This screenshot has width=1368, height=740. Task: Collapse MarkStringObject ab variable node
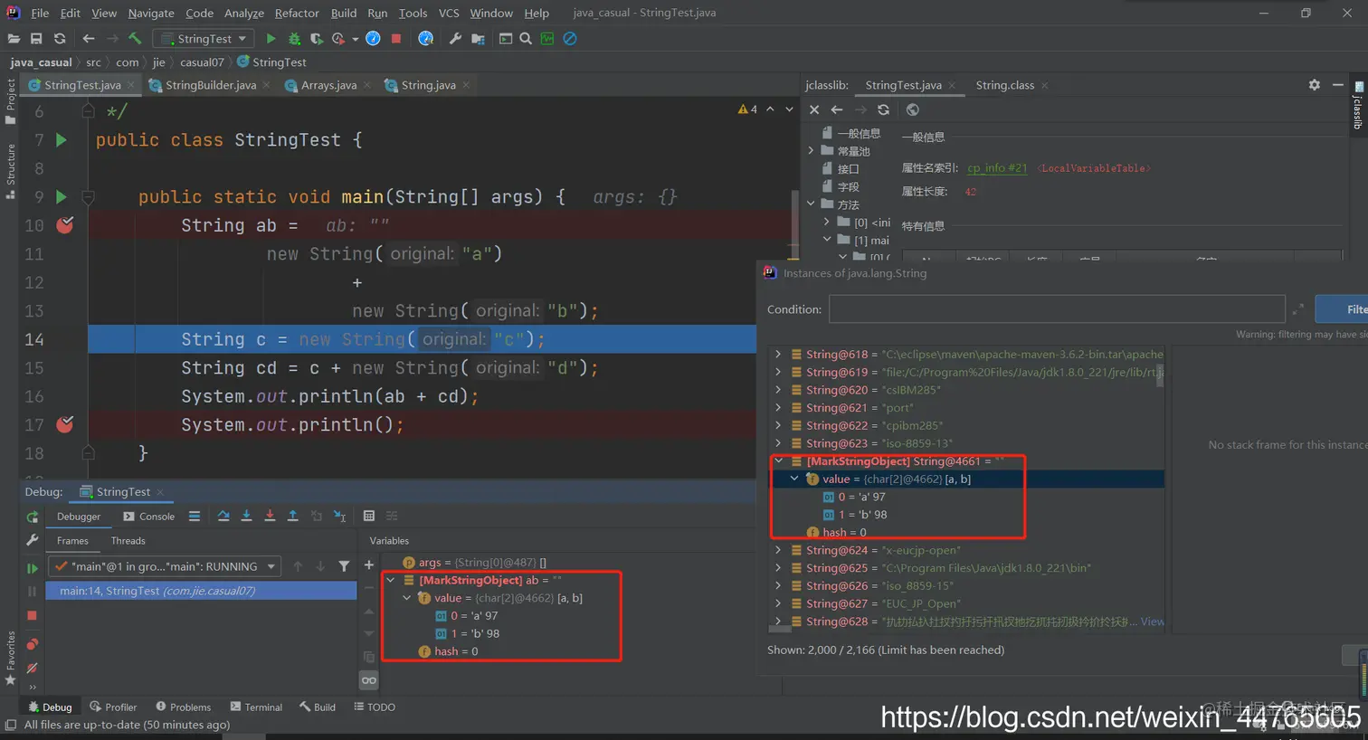[391, 580]
